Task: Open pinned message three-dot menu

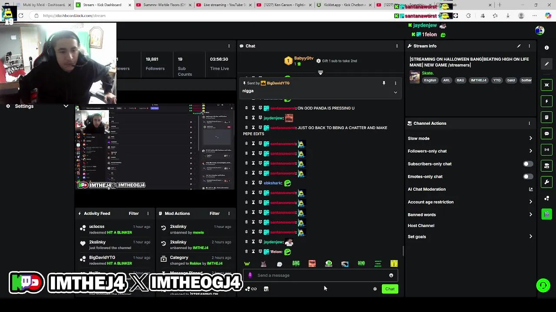Action: click(x=395, y=83)
